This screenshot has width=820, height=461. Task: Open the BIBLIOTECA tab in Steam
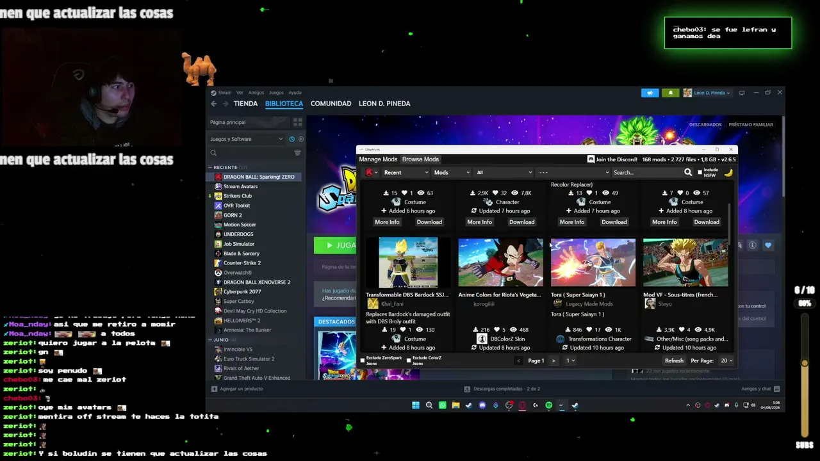coord(284,104)
